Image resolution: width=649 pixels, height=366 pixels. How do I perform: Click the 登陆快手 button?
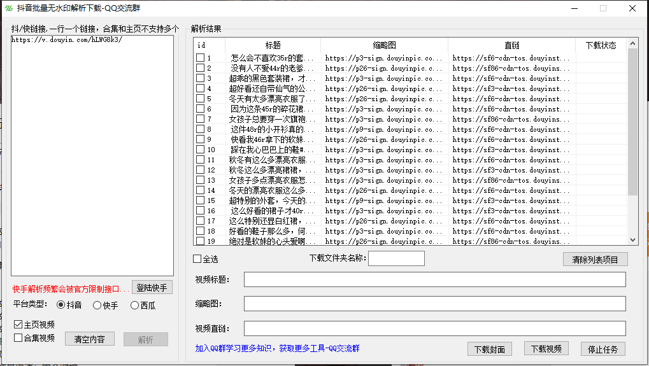[x=152, y=288]
